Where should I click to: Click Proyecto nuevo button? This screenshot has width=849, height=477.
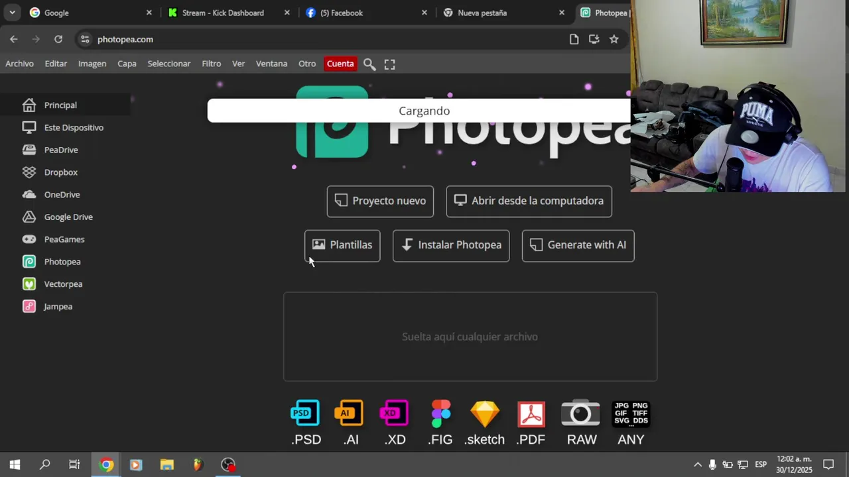point(380,201)
